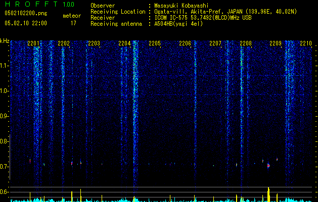Click the 2204 time marker

(x=124, y=43)
